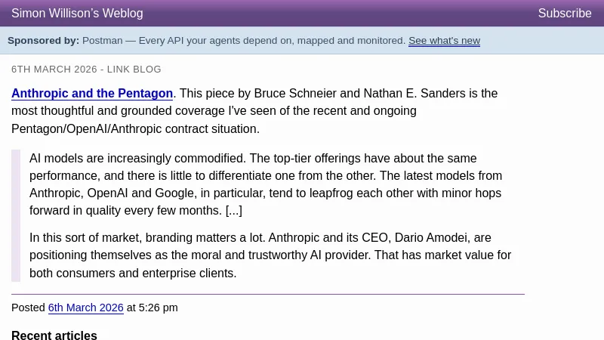Viewport: 604px width, 340px height.
Task: Click the blockquote's lavender left border bar
Action: (16, 215)
